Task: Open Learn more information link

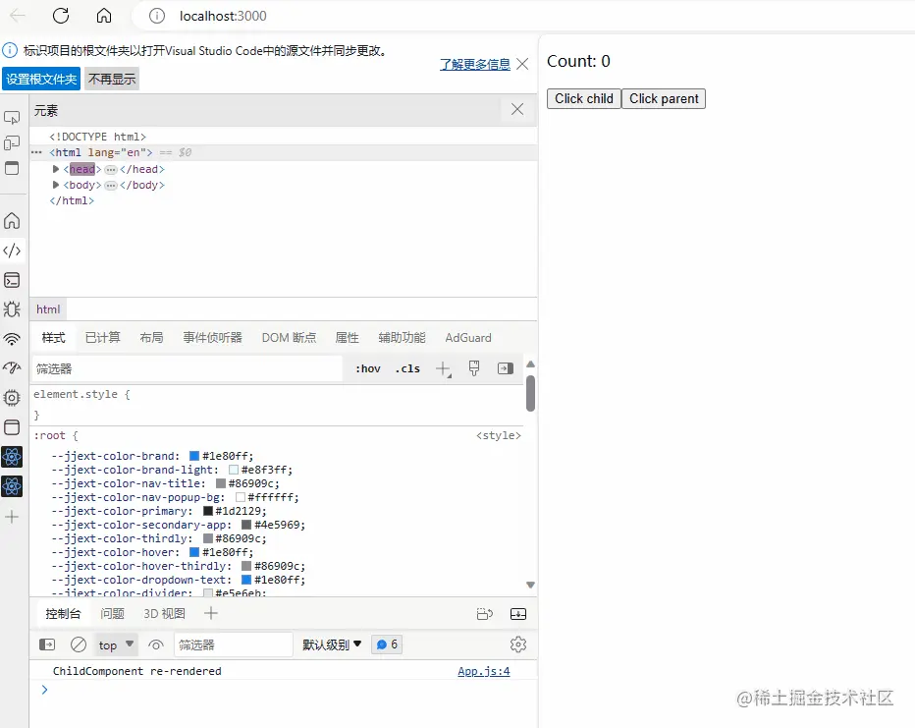Action: pos(475,64)
